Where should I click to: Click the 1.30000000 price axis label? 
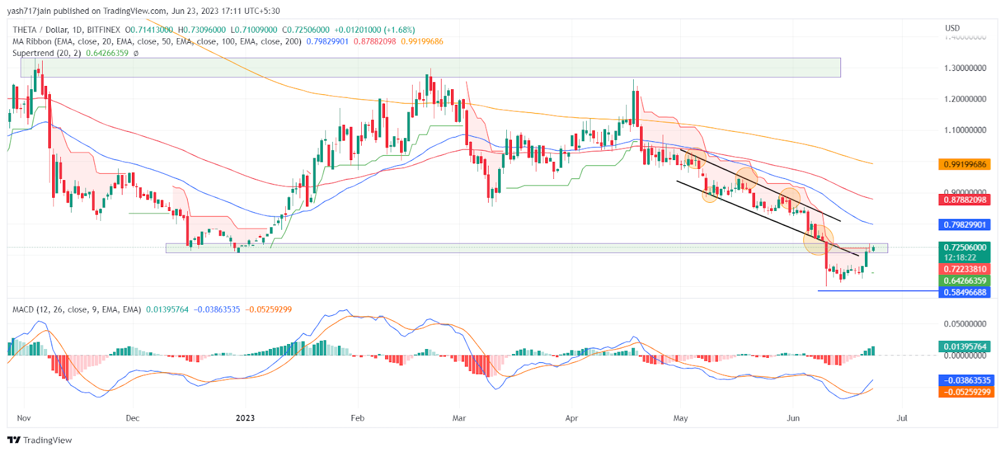pyautogui.click(x=965, y=68)
